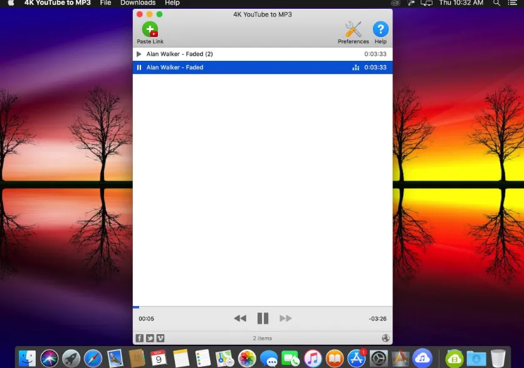Open the Help menu in the menu bar
524x368 pixels.
coord(172,3)
